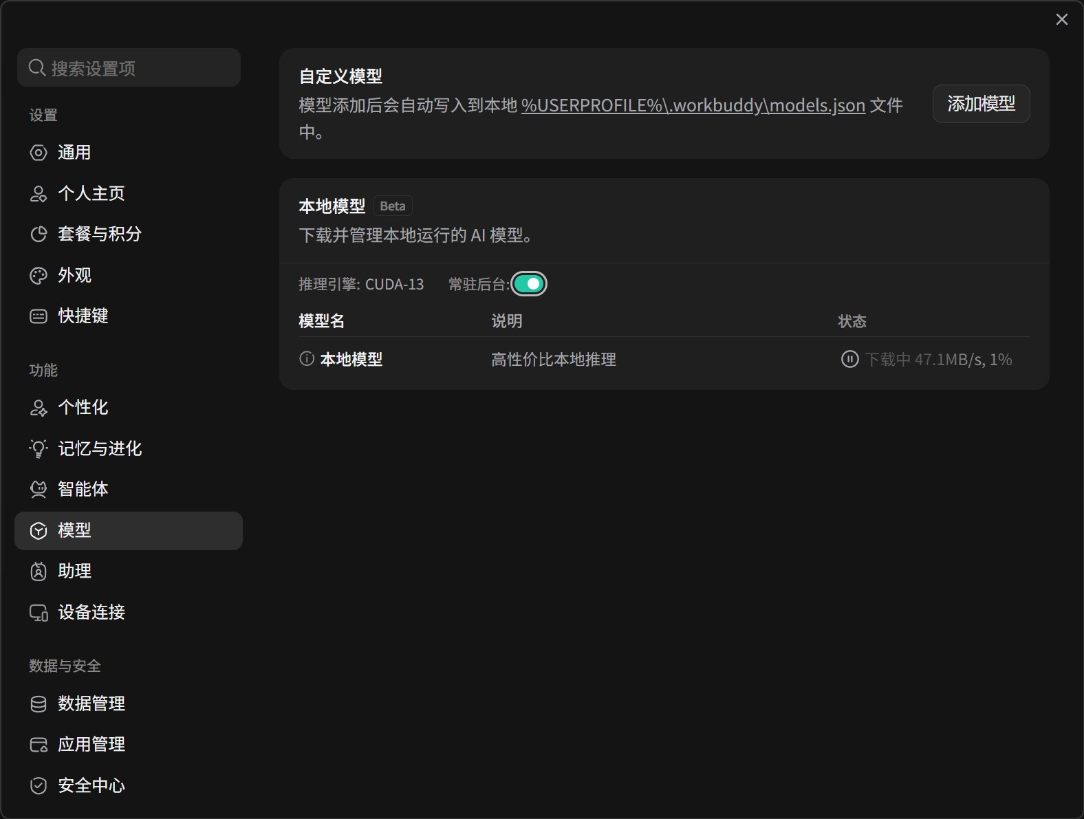Open the 安全中心 page
This screenshot has width=1084, height=819.
click(129, 786)
